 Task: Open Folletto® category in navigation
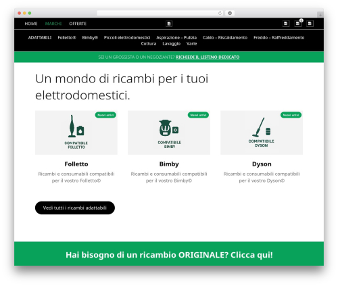click(x=67, y=38)
